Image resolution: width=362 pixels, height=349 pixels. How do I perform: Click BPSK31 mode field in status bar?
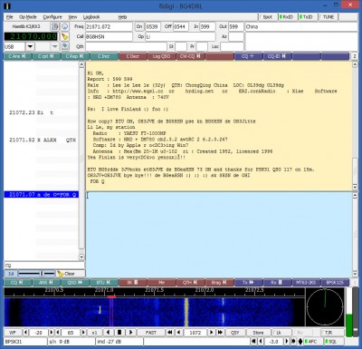pyautogui.click(x=25, y=342)
